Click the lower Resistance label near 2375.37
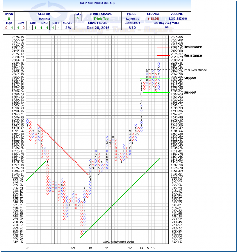Screen dimensions: 237x252 (192, 56)
